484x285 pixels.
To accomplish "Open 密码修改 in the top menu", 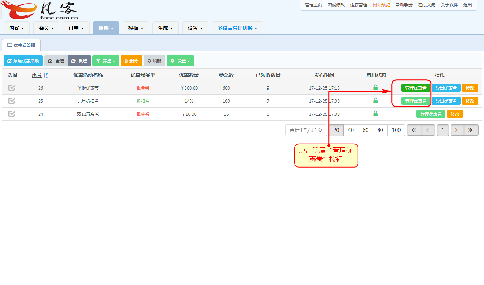I will (x=336, y=5).
